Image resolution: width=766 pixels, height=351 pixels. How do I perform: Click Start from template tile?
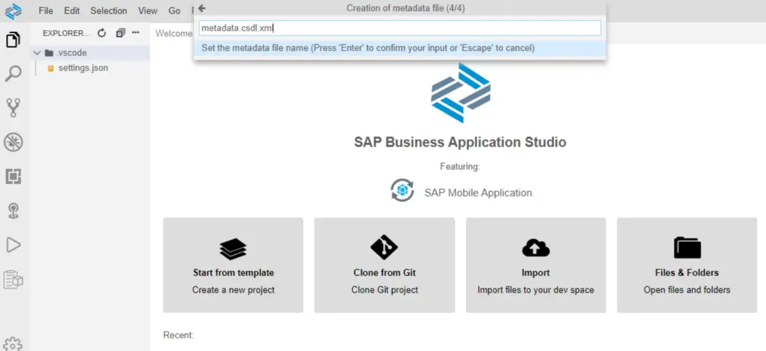233,265
